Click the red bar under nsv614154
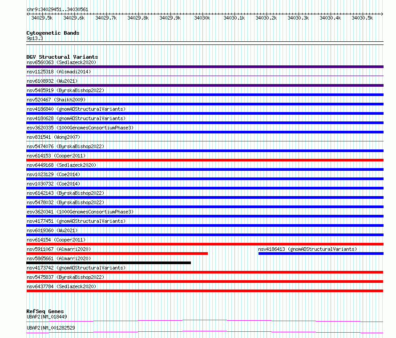This screenshot has width=396, height=338. (205, 244)
